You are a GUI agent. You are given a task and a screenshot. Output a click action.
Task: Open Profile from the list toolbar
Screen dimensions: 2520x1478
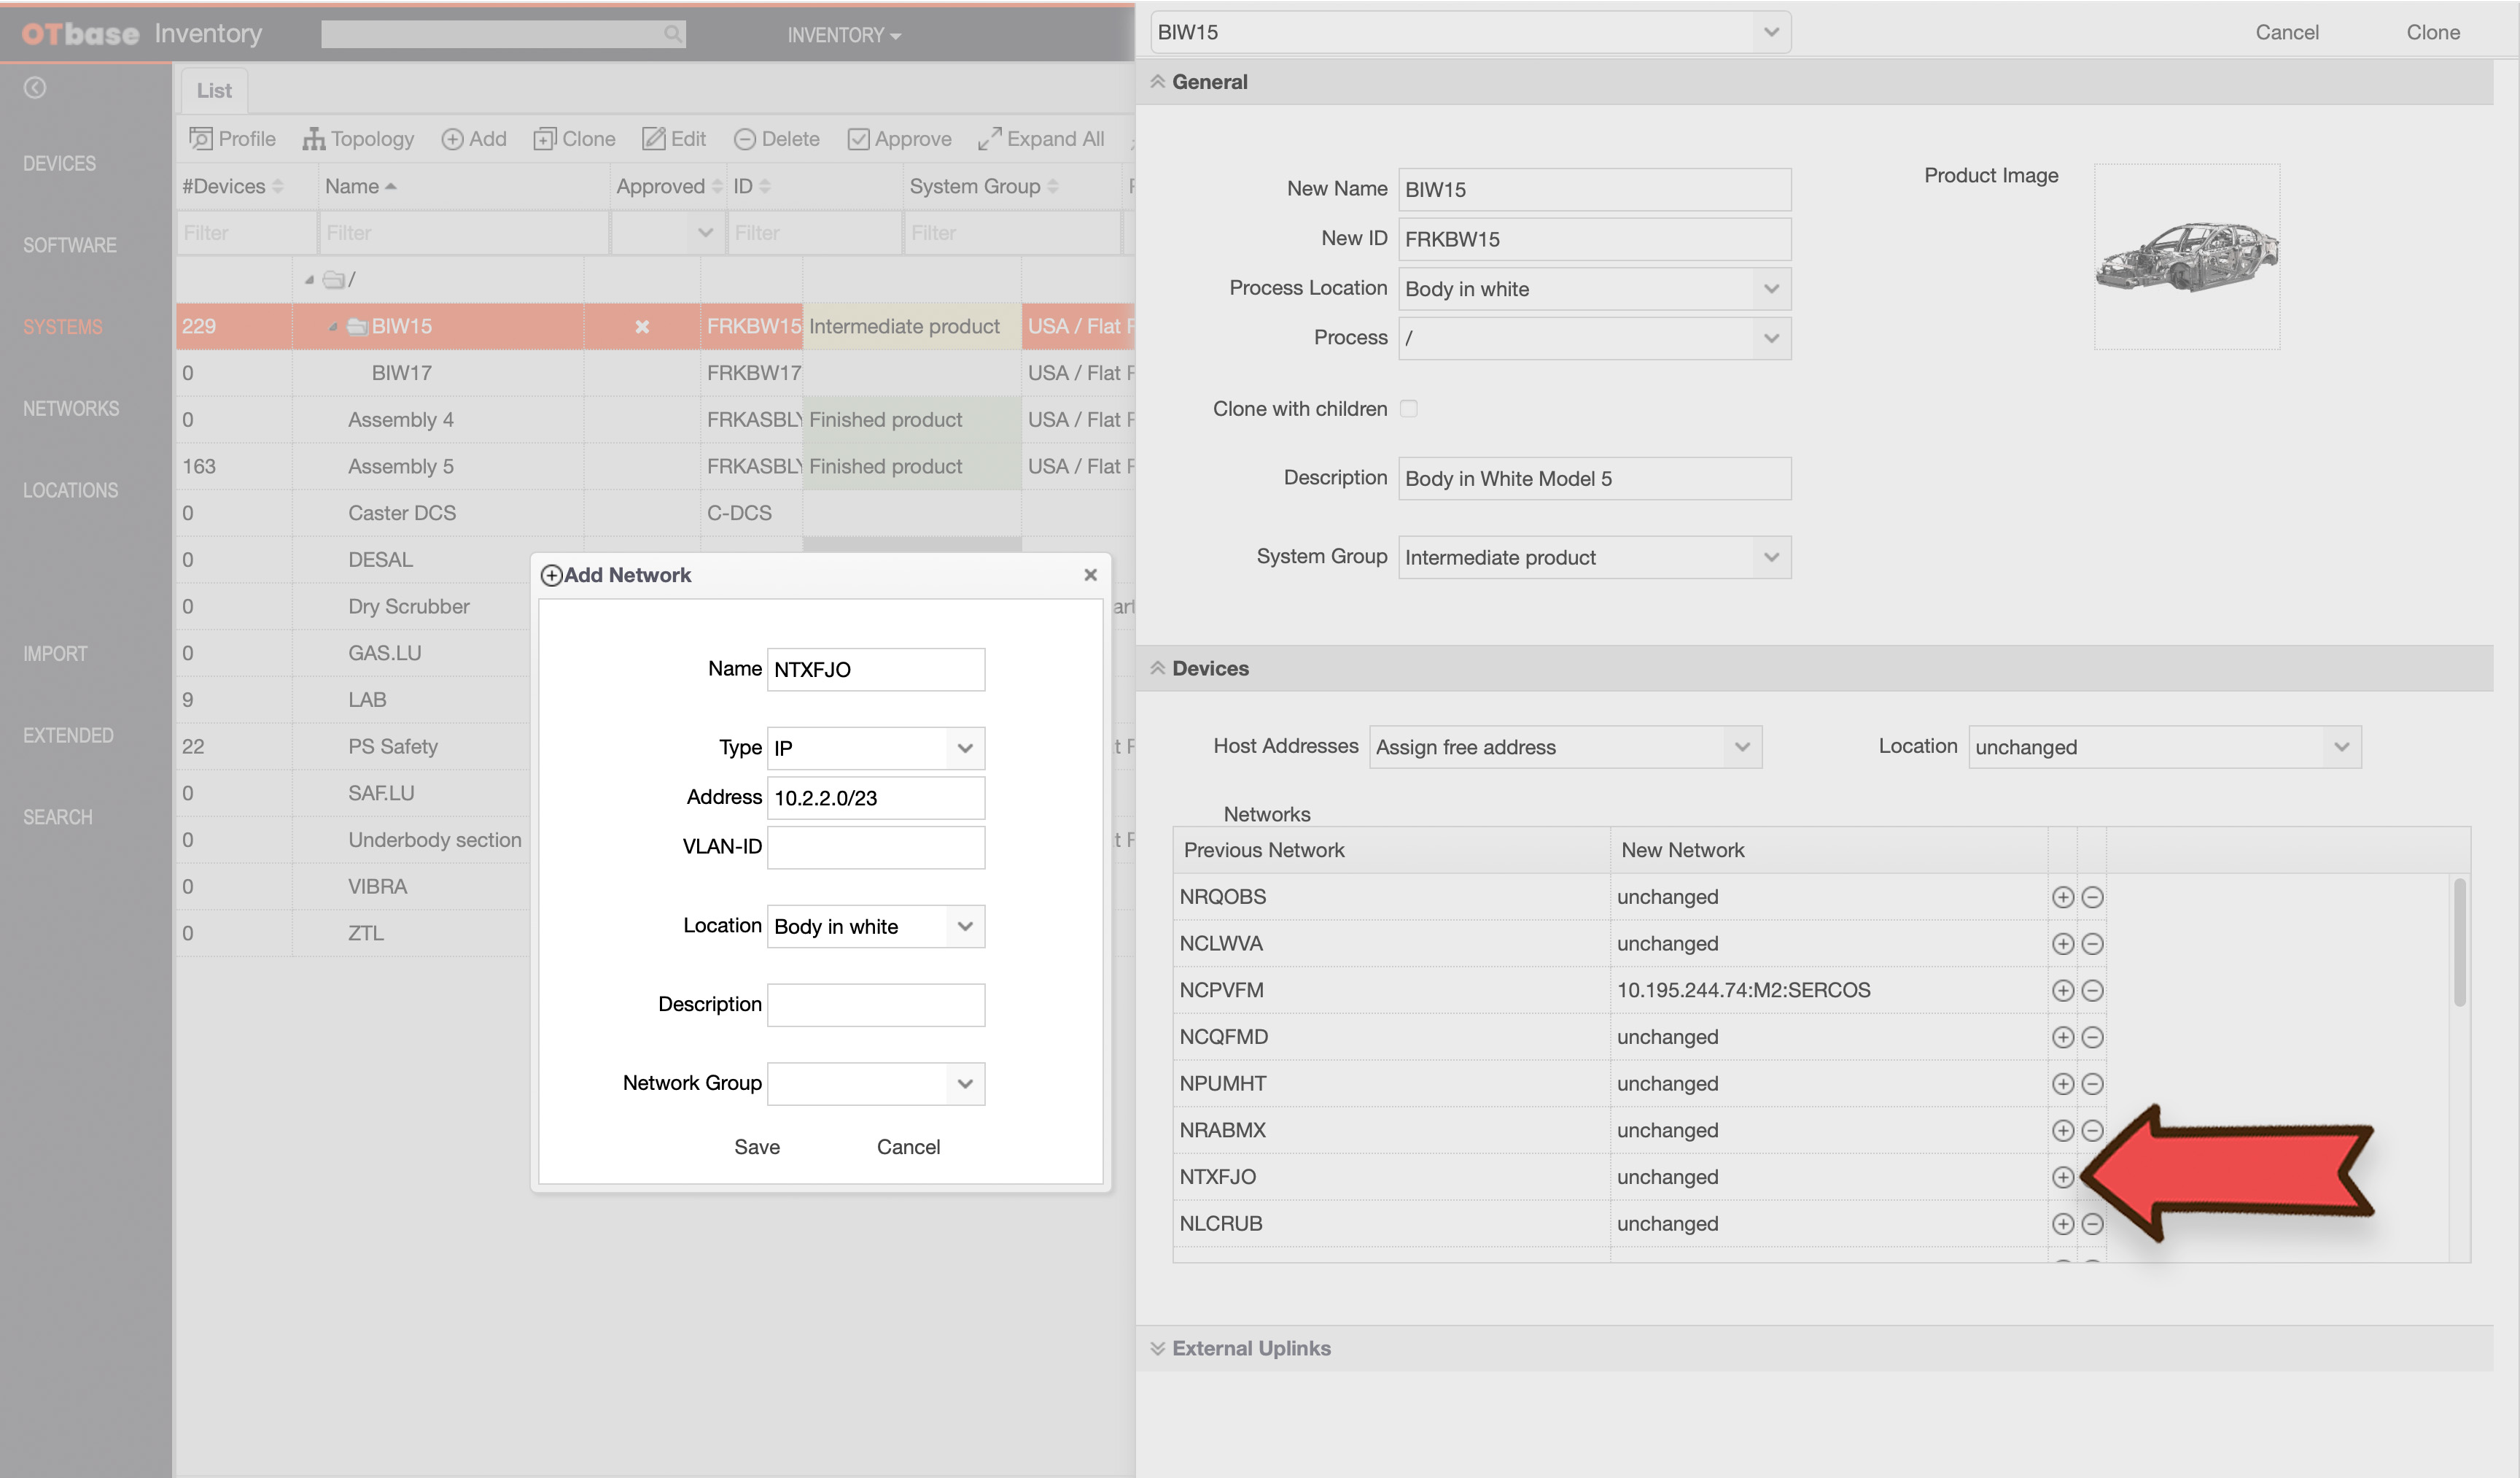232,139
